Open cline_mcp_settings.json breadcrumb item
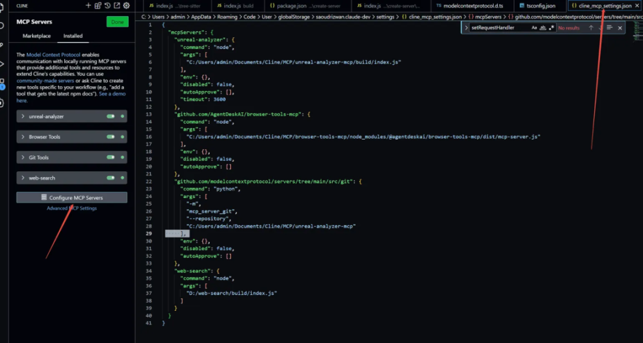The image size is (643, 343). pos(435,17)
